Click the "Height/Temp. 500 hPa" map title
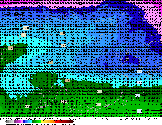This screenshot has height=125, width=162. [x=20, y=119]
